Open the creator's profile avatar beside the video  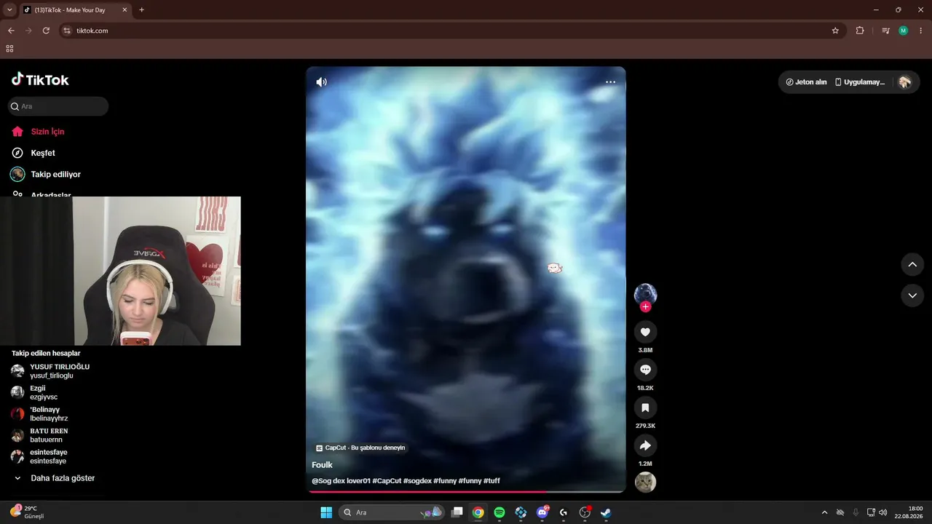(x=645, y=294)
